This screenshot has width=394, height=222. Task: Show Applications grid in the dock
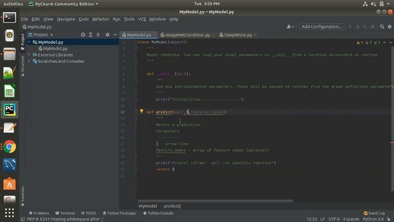[x=9, y=213]
